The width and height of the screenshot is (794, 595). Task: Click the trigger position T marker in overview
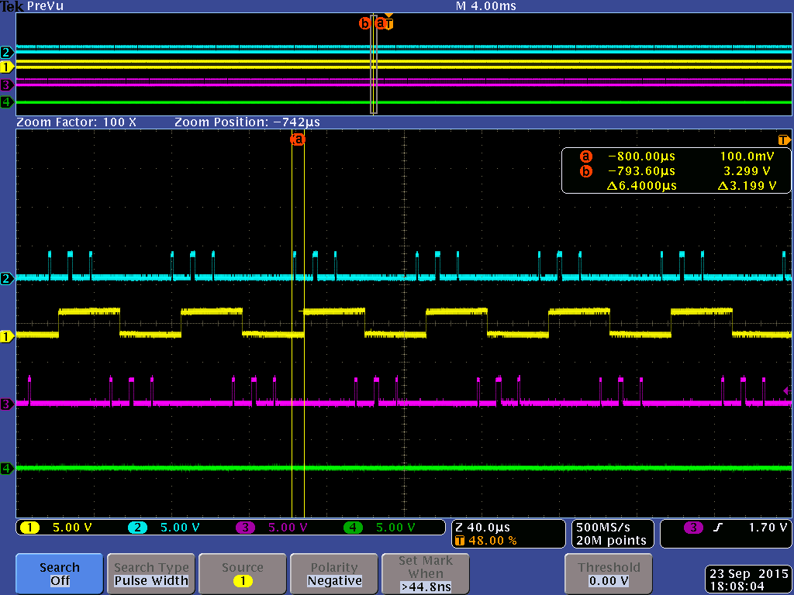389,23
